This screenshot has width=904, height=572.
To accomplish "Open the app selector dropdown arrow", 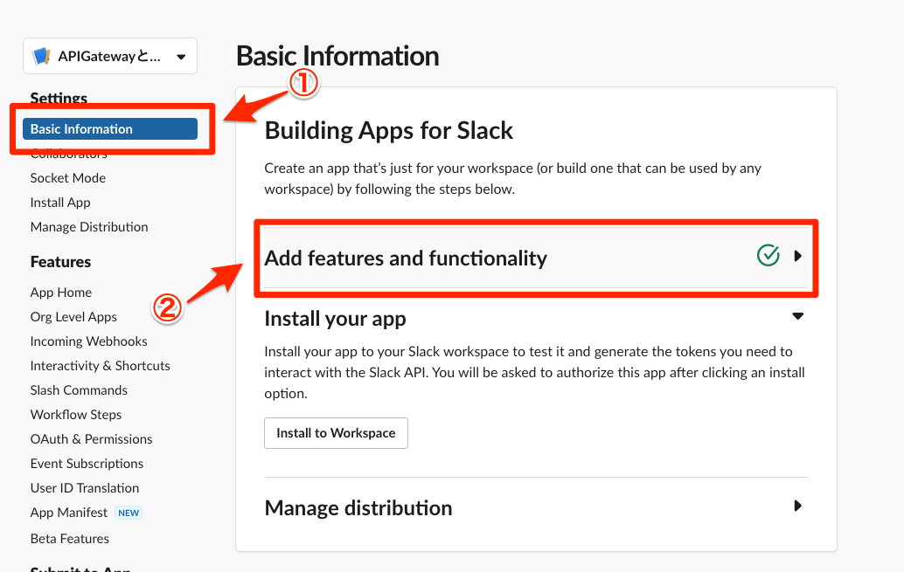I will tap(181, 58).
